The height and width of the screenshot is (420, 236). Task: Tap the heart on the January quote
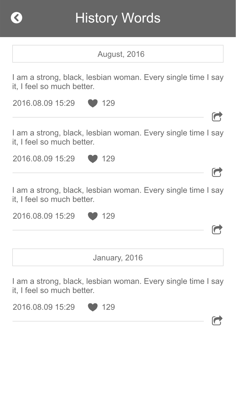93,307
